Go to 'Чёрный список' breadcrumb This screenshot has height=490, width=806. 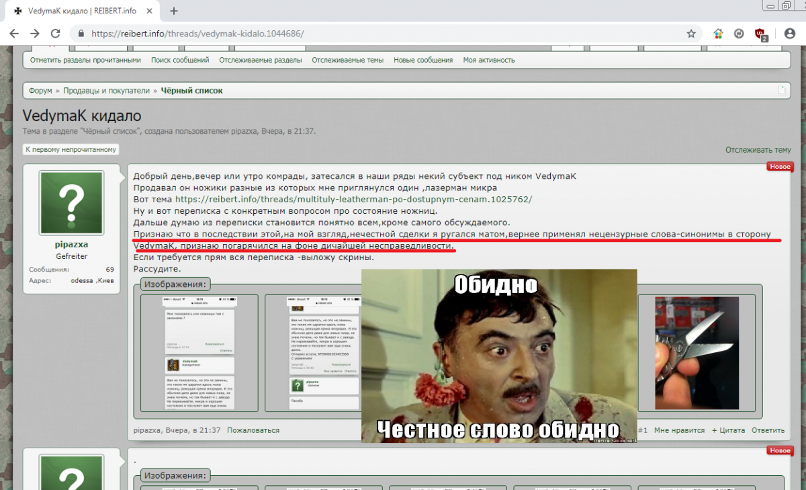192,91
